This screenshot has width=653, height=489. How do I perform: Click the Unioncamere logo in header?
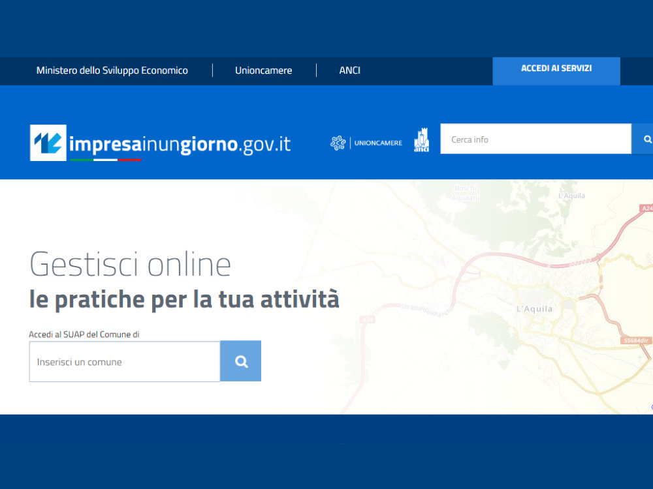pyautogui.click(x=366, y=143)
